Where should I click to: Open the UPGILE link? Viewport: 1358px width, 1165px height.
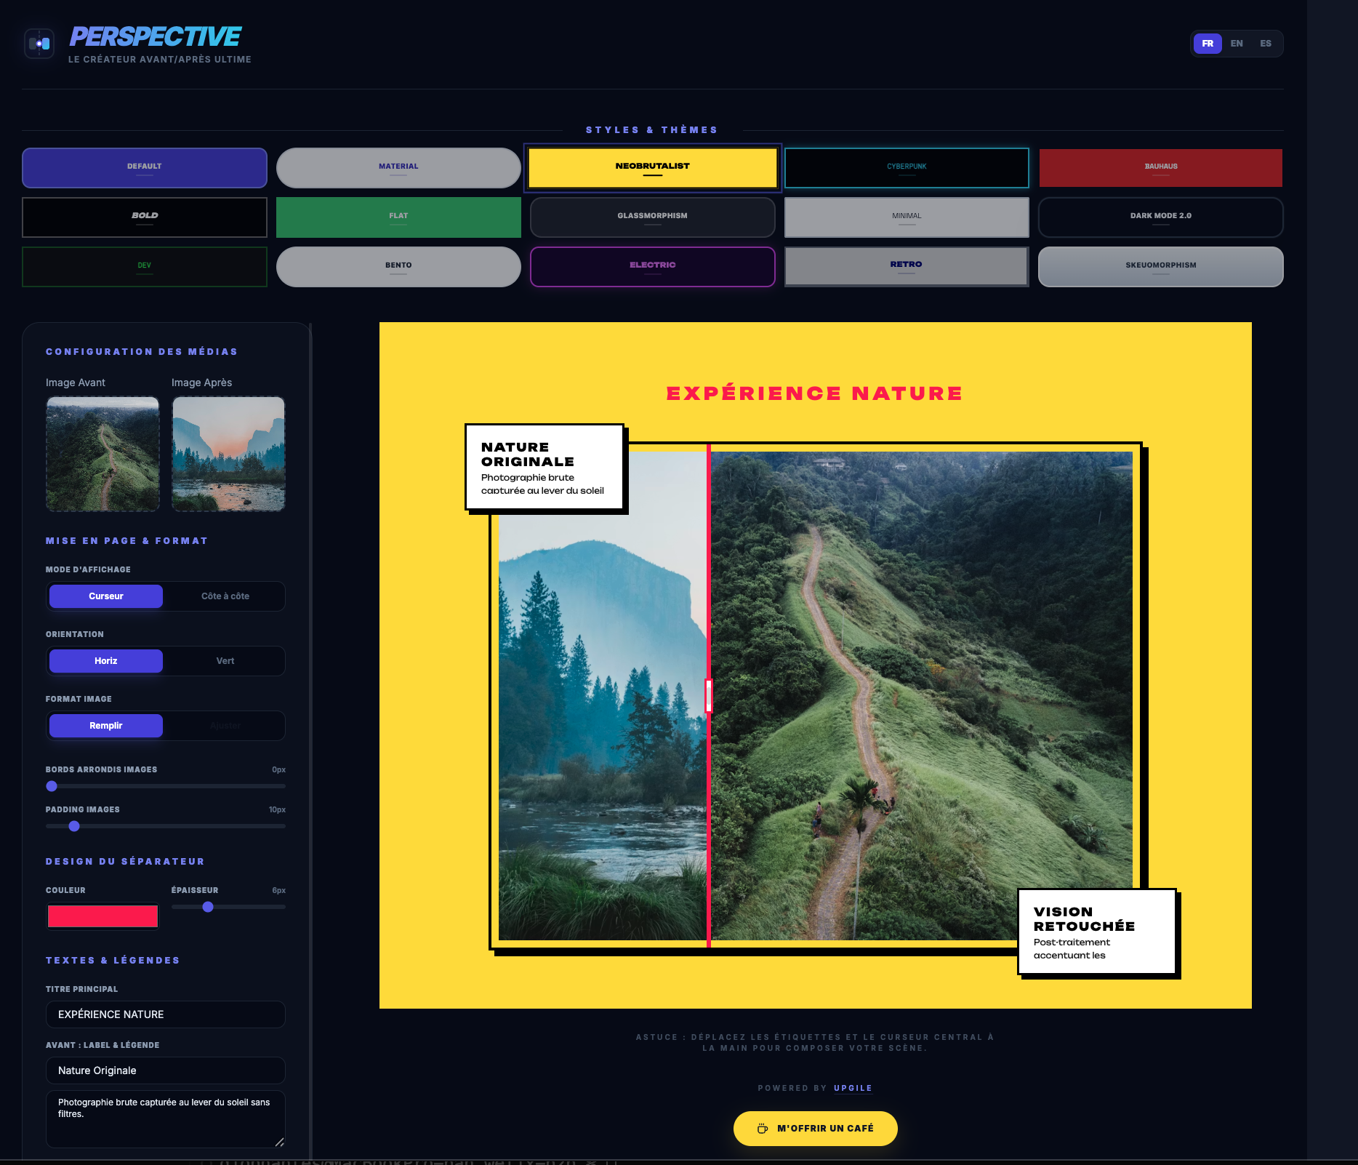pyautogui.click(x=852, y=1088)
